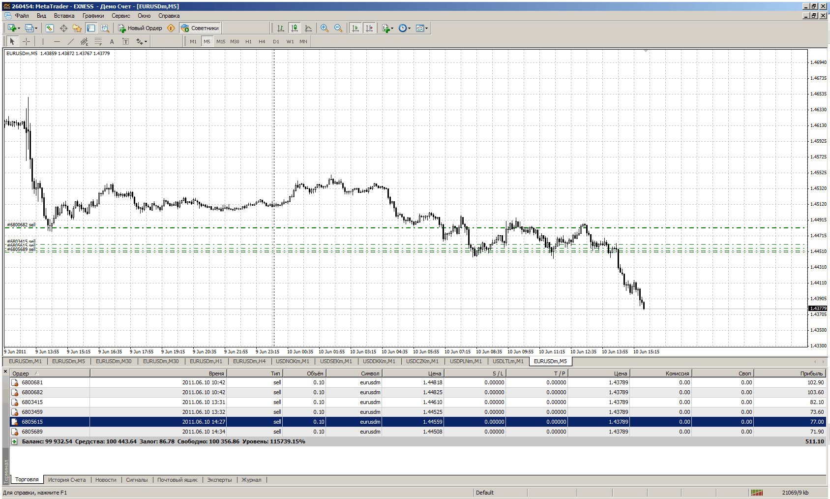Select order row 6803415
Image resolution: width=830 pixels, height=499 pixels.
(418, 402)
